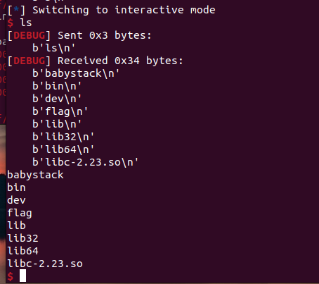Click the b'lib32\n' bytes line

click(63, 137)
